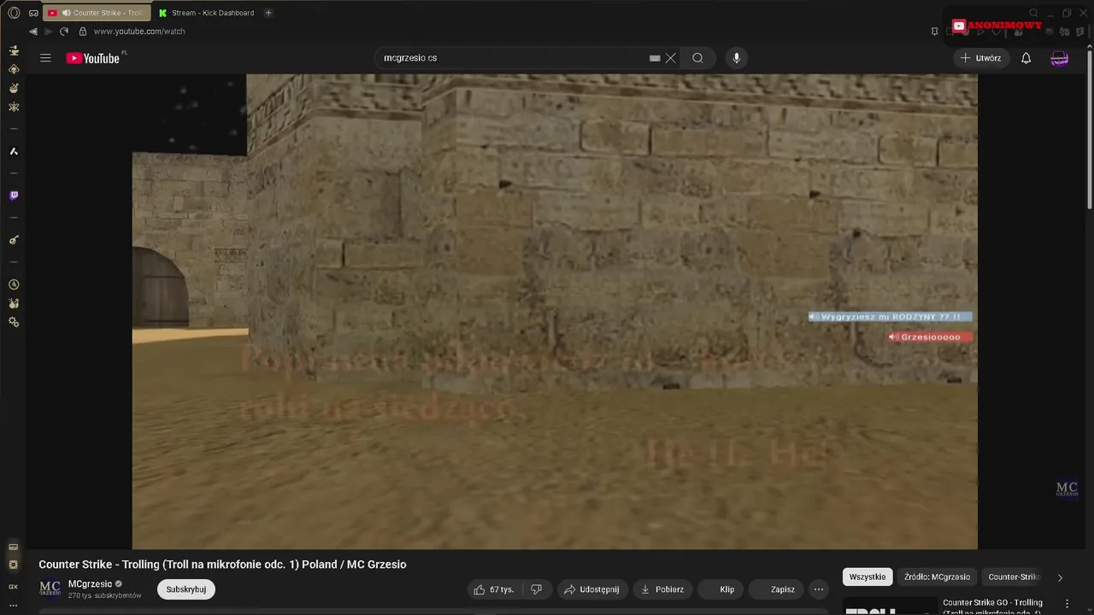Start voice search with microphone
This screenshot has width=1094, height=615.
[737, 58]
